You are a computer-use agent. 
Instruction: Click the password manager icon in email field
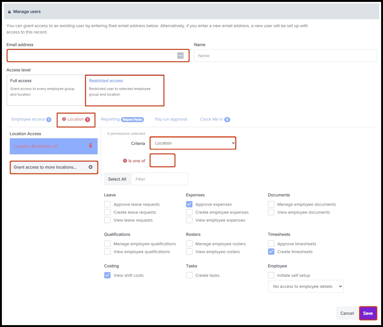point(180,56)
